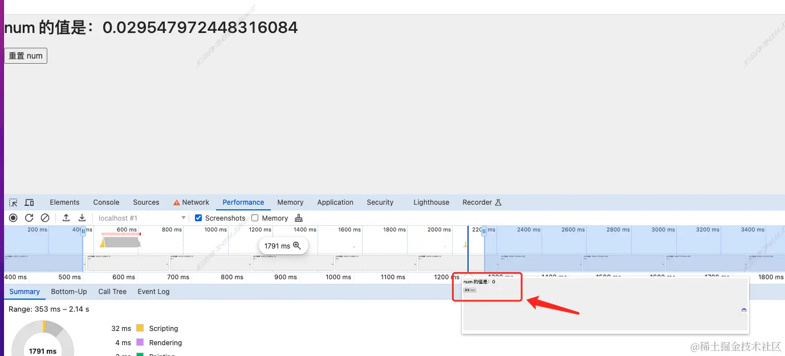Screen dimensions: 785x356
Task: Uncheck the Screenshots checkbox
Action: coord(198,218)
